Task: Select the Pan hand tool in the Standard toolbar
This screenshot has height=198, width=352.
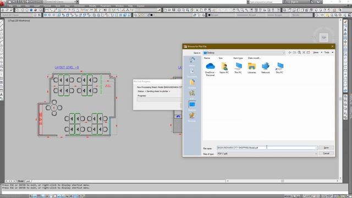Action: [234, 10]
